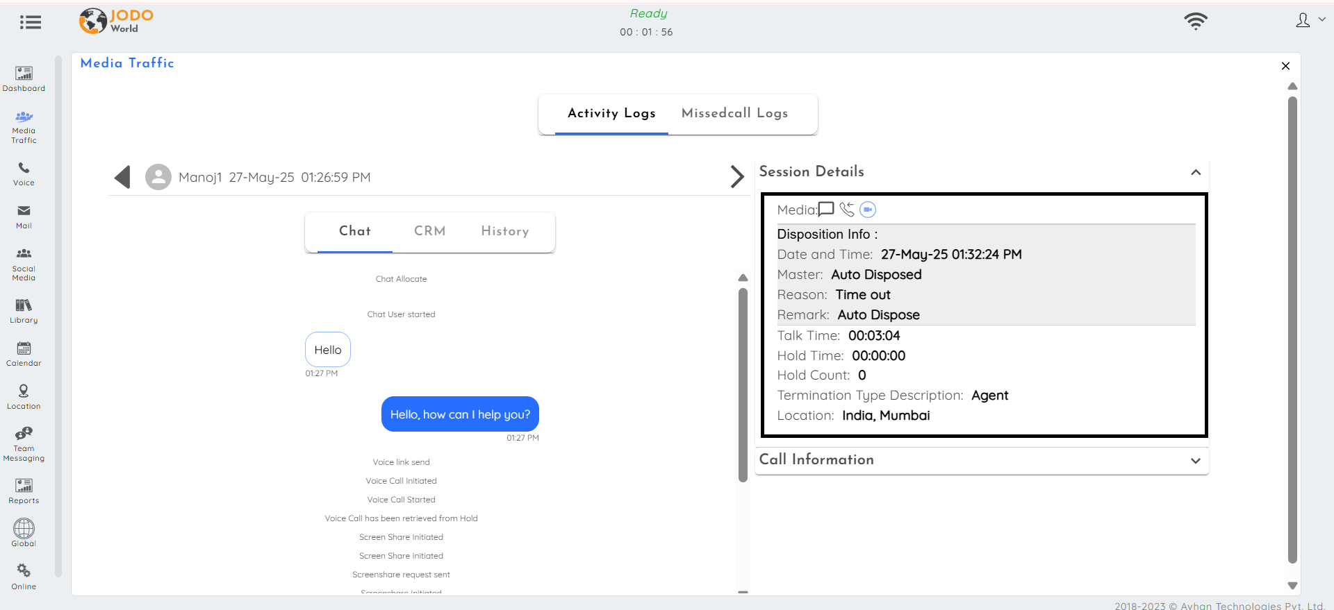Image resolution: width=1334 pixels, height=610 pixels.
Task: Open Social Media in the sidebar
Action: point(24,264)
